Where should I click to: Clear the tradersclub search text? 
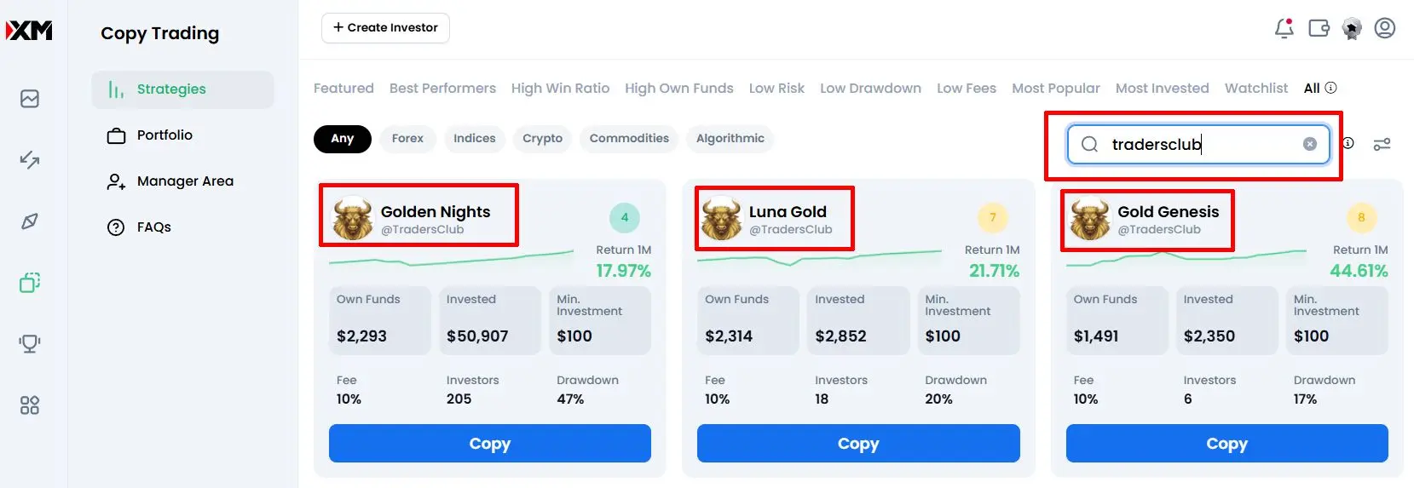pyautogui.click(x=1310, y=144)
